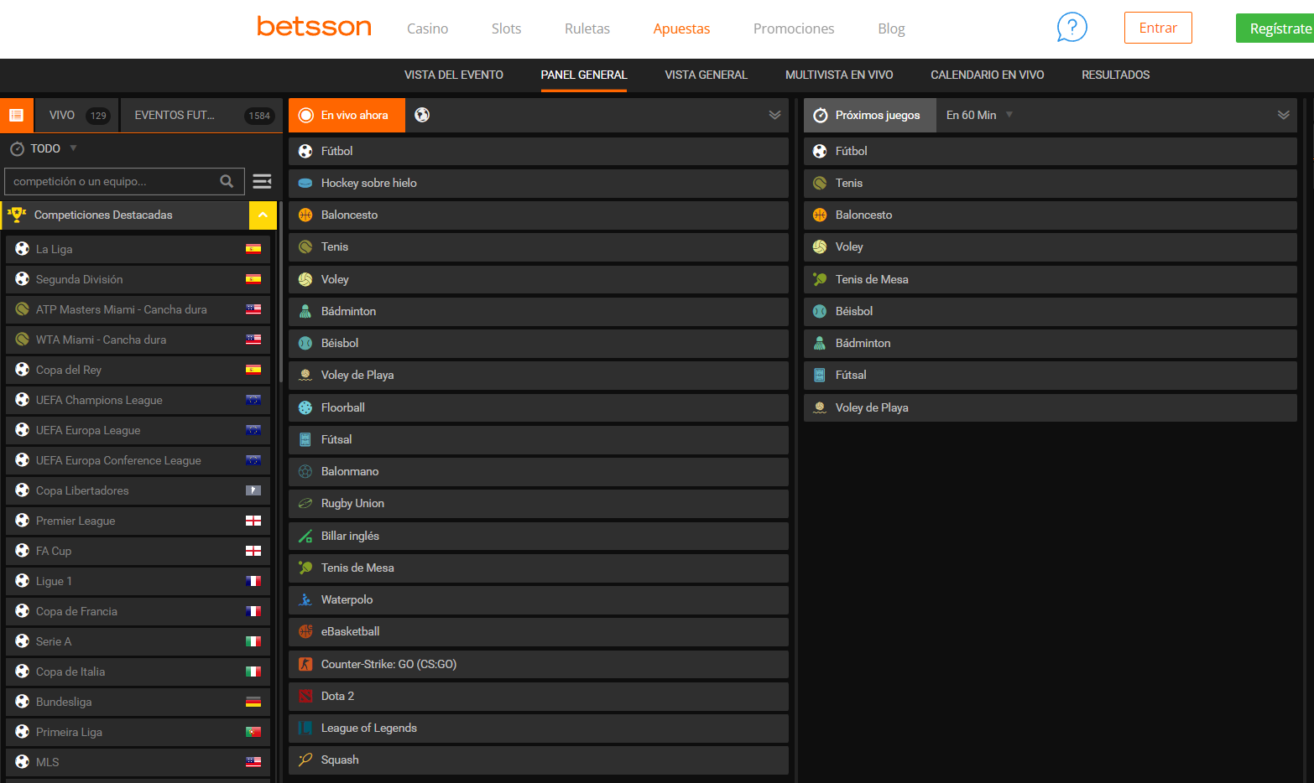The height and width of the screenshot is (783, 1314).
Task: Open the La Liga competition
Action: point(138,249)
